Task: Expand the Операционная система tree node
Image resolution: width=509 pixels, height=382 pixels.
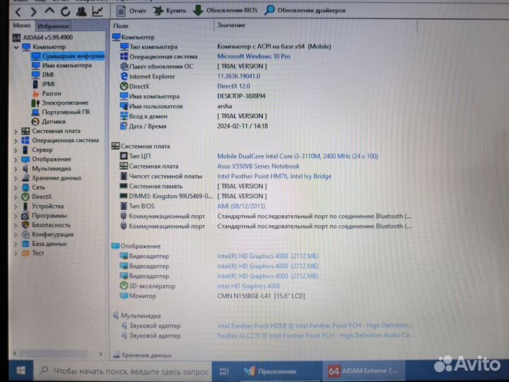Action: [x=16, y=141]
